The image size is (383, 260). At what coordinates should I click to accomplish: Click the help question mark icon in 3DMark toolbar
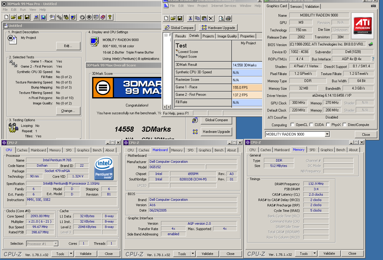[110, 17]
